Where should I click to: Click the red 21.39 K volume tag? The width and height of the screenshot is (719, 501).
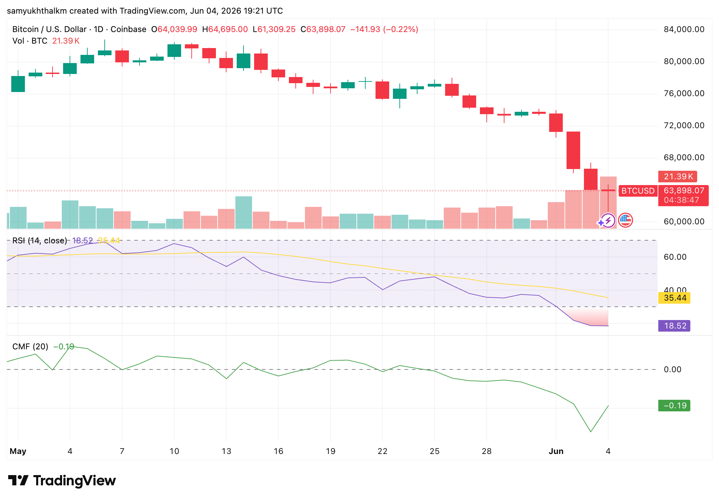(678, 177)
